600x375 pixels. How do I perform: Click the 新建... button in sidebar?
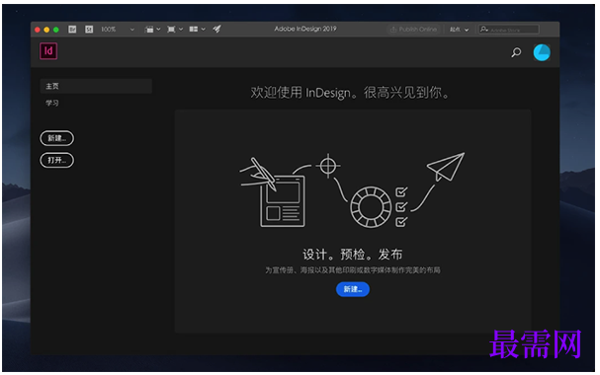pos(57,138)
